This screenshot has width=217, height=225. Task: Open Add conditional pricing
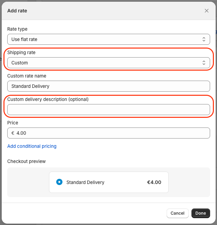tap(32, 146)
